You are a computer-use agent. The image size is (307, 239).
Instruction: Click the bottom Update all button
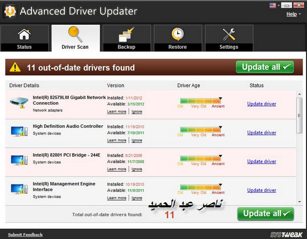tap(266, 214)
